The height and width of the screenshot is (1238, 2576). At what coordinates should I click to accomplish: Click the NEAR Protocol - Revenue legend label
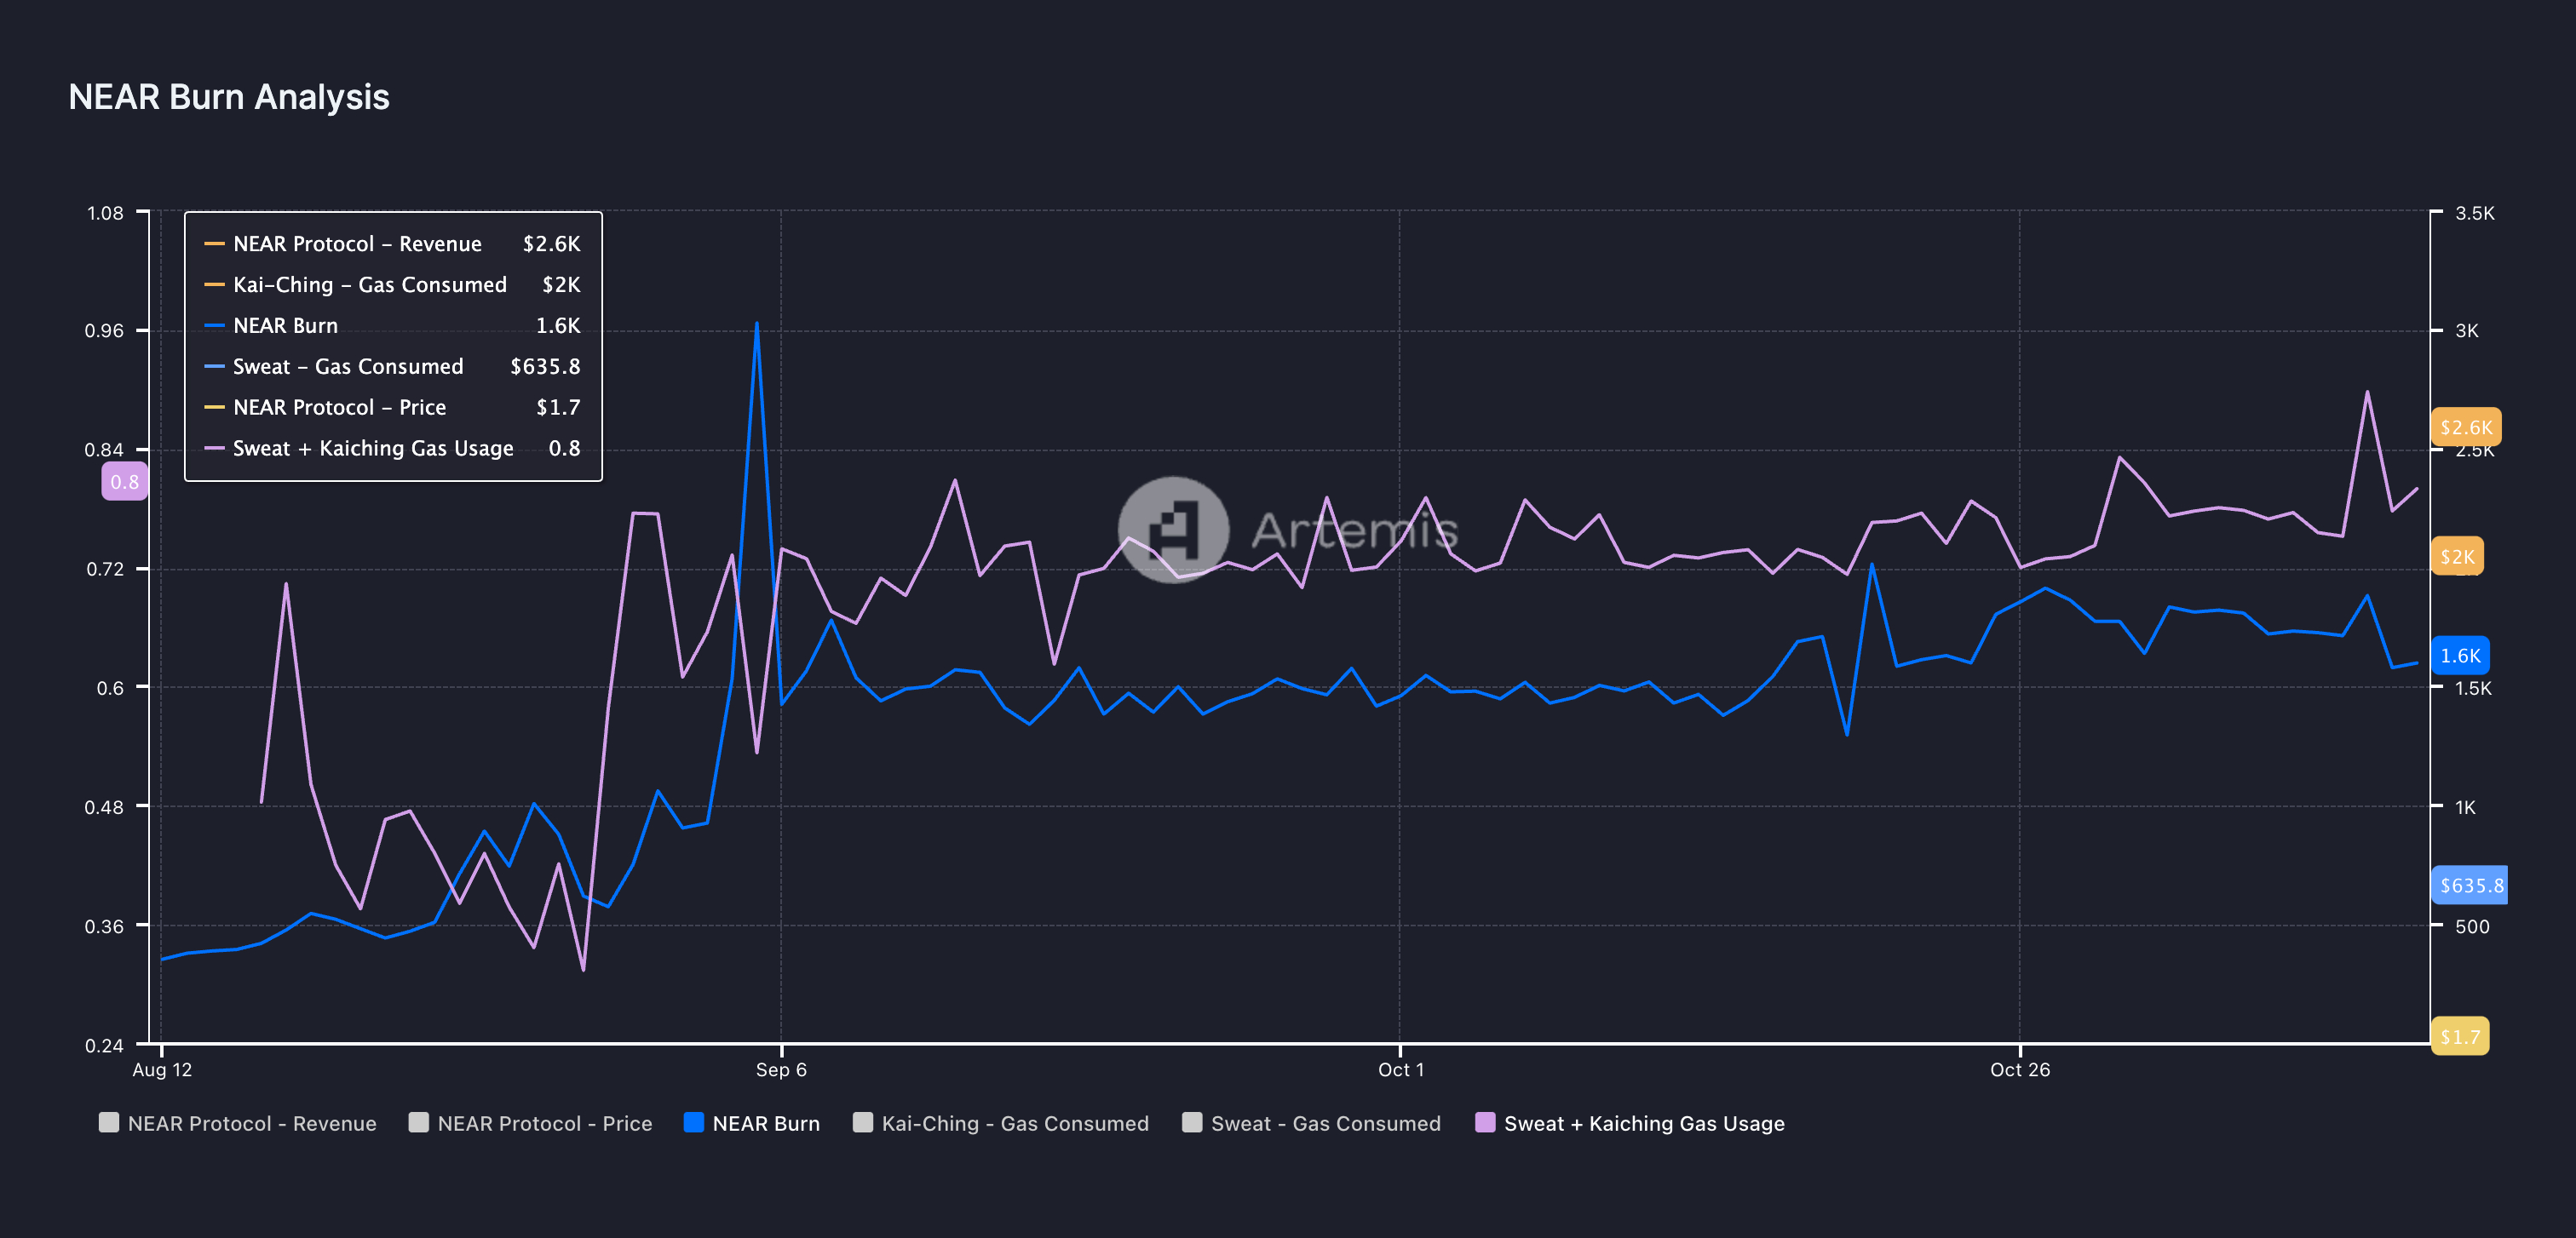tap(252, 1123)
